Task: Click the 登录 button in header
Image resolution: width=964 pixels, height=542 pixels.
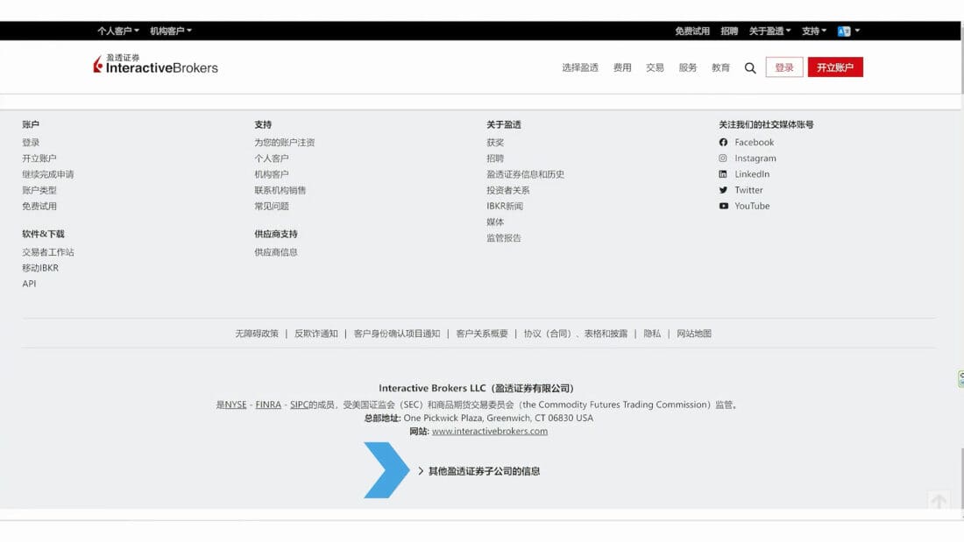Action: pos(783,67)
